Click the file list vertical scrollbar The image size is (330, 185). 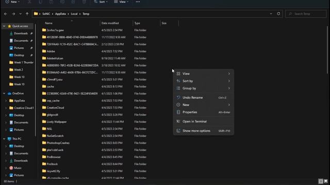pyautogui.click(x=327, y=50)
